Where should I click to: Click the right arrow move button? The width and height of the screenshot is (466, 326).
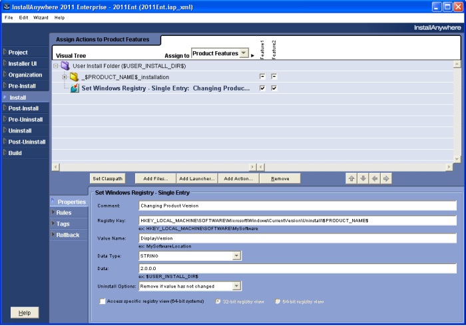(x=386, y=179)
